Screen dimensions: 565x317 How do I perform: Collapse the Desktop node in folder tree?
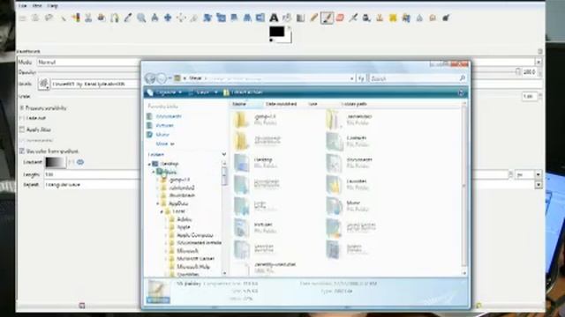(x=149, y=164)
